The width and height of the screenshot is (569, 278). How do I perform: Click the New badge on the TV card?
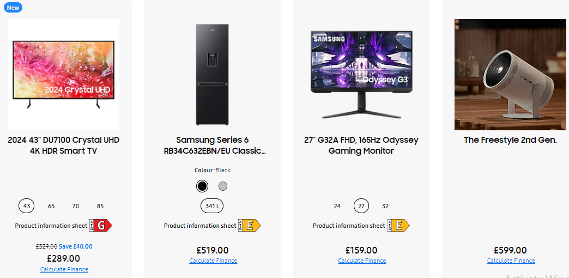click(13, 7)
